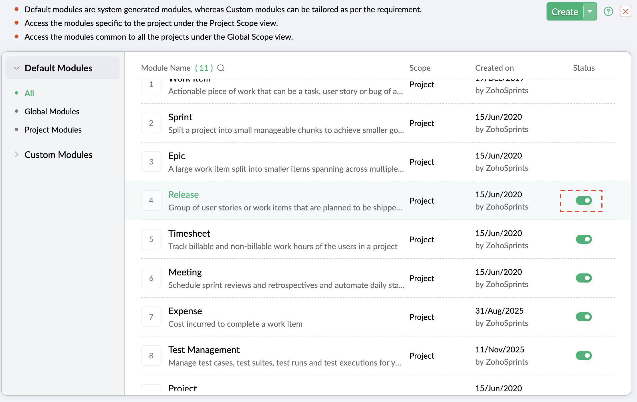This screenshot has width=637, height=402.
Task: Toggle the Expense module status
Action: [x=584, y=317]
